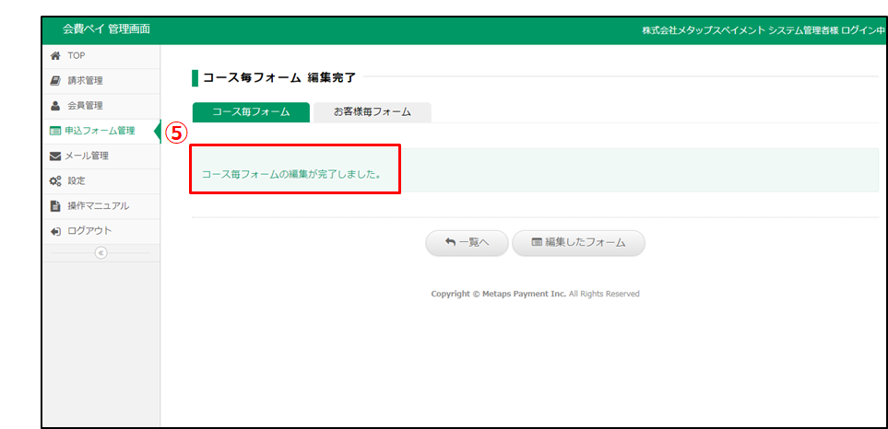Click the book icon for 請求管理
The width and height of the screenshot is (888, 429).
coord(55,81)
